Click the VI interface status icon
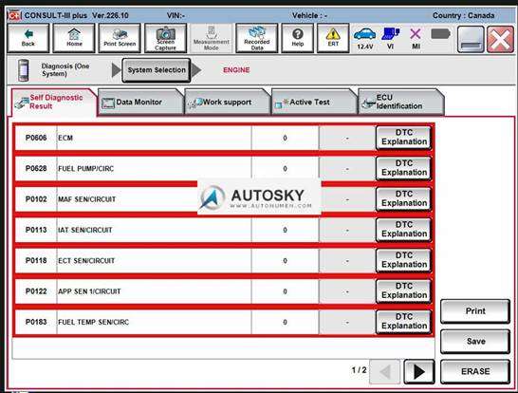The width and height of the screenshot is (518, 393). coord(390,38)
